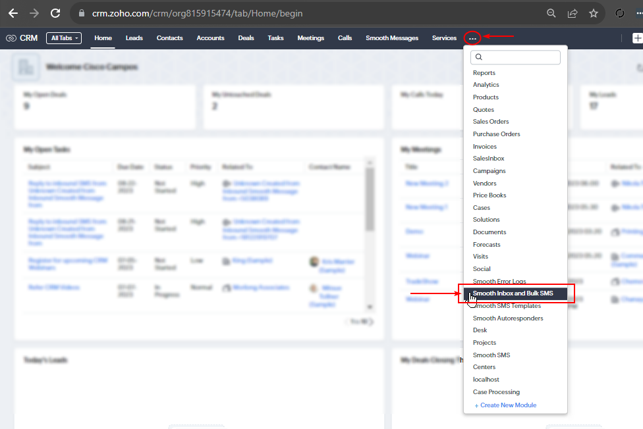Viewport: 643px width, 429px height.
Task: Click the Create New Module link
Action: point(505,405)
